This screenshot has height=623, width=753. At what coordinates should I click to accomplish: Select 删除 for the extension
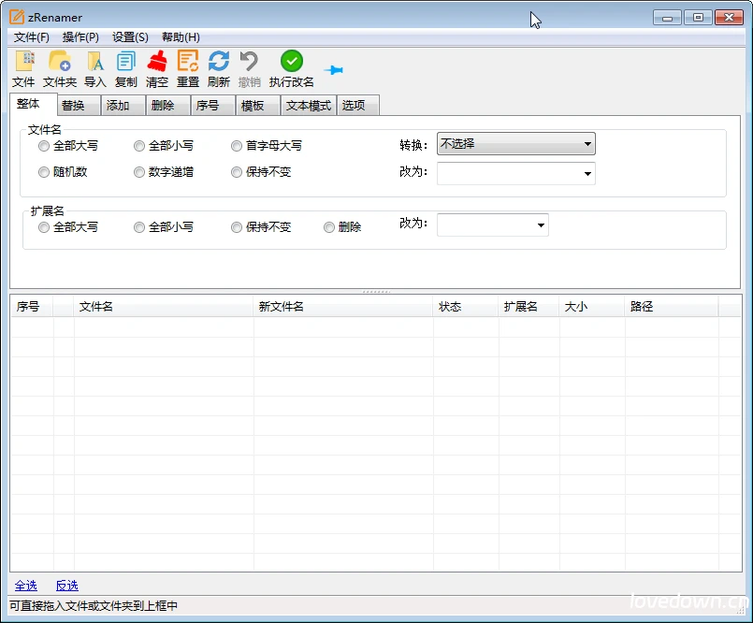329,226
